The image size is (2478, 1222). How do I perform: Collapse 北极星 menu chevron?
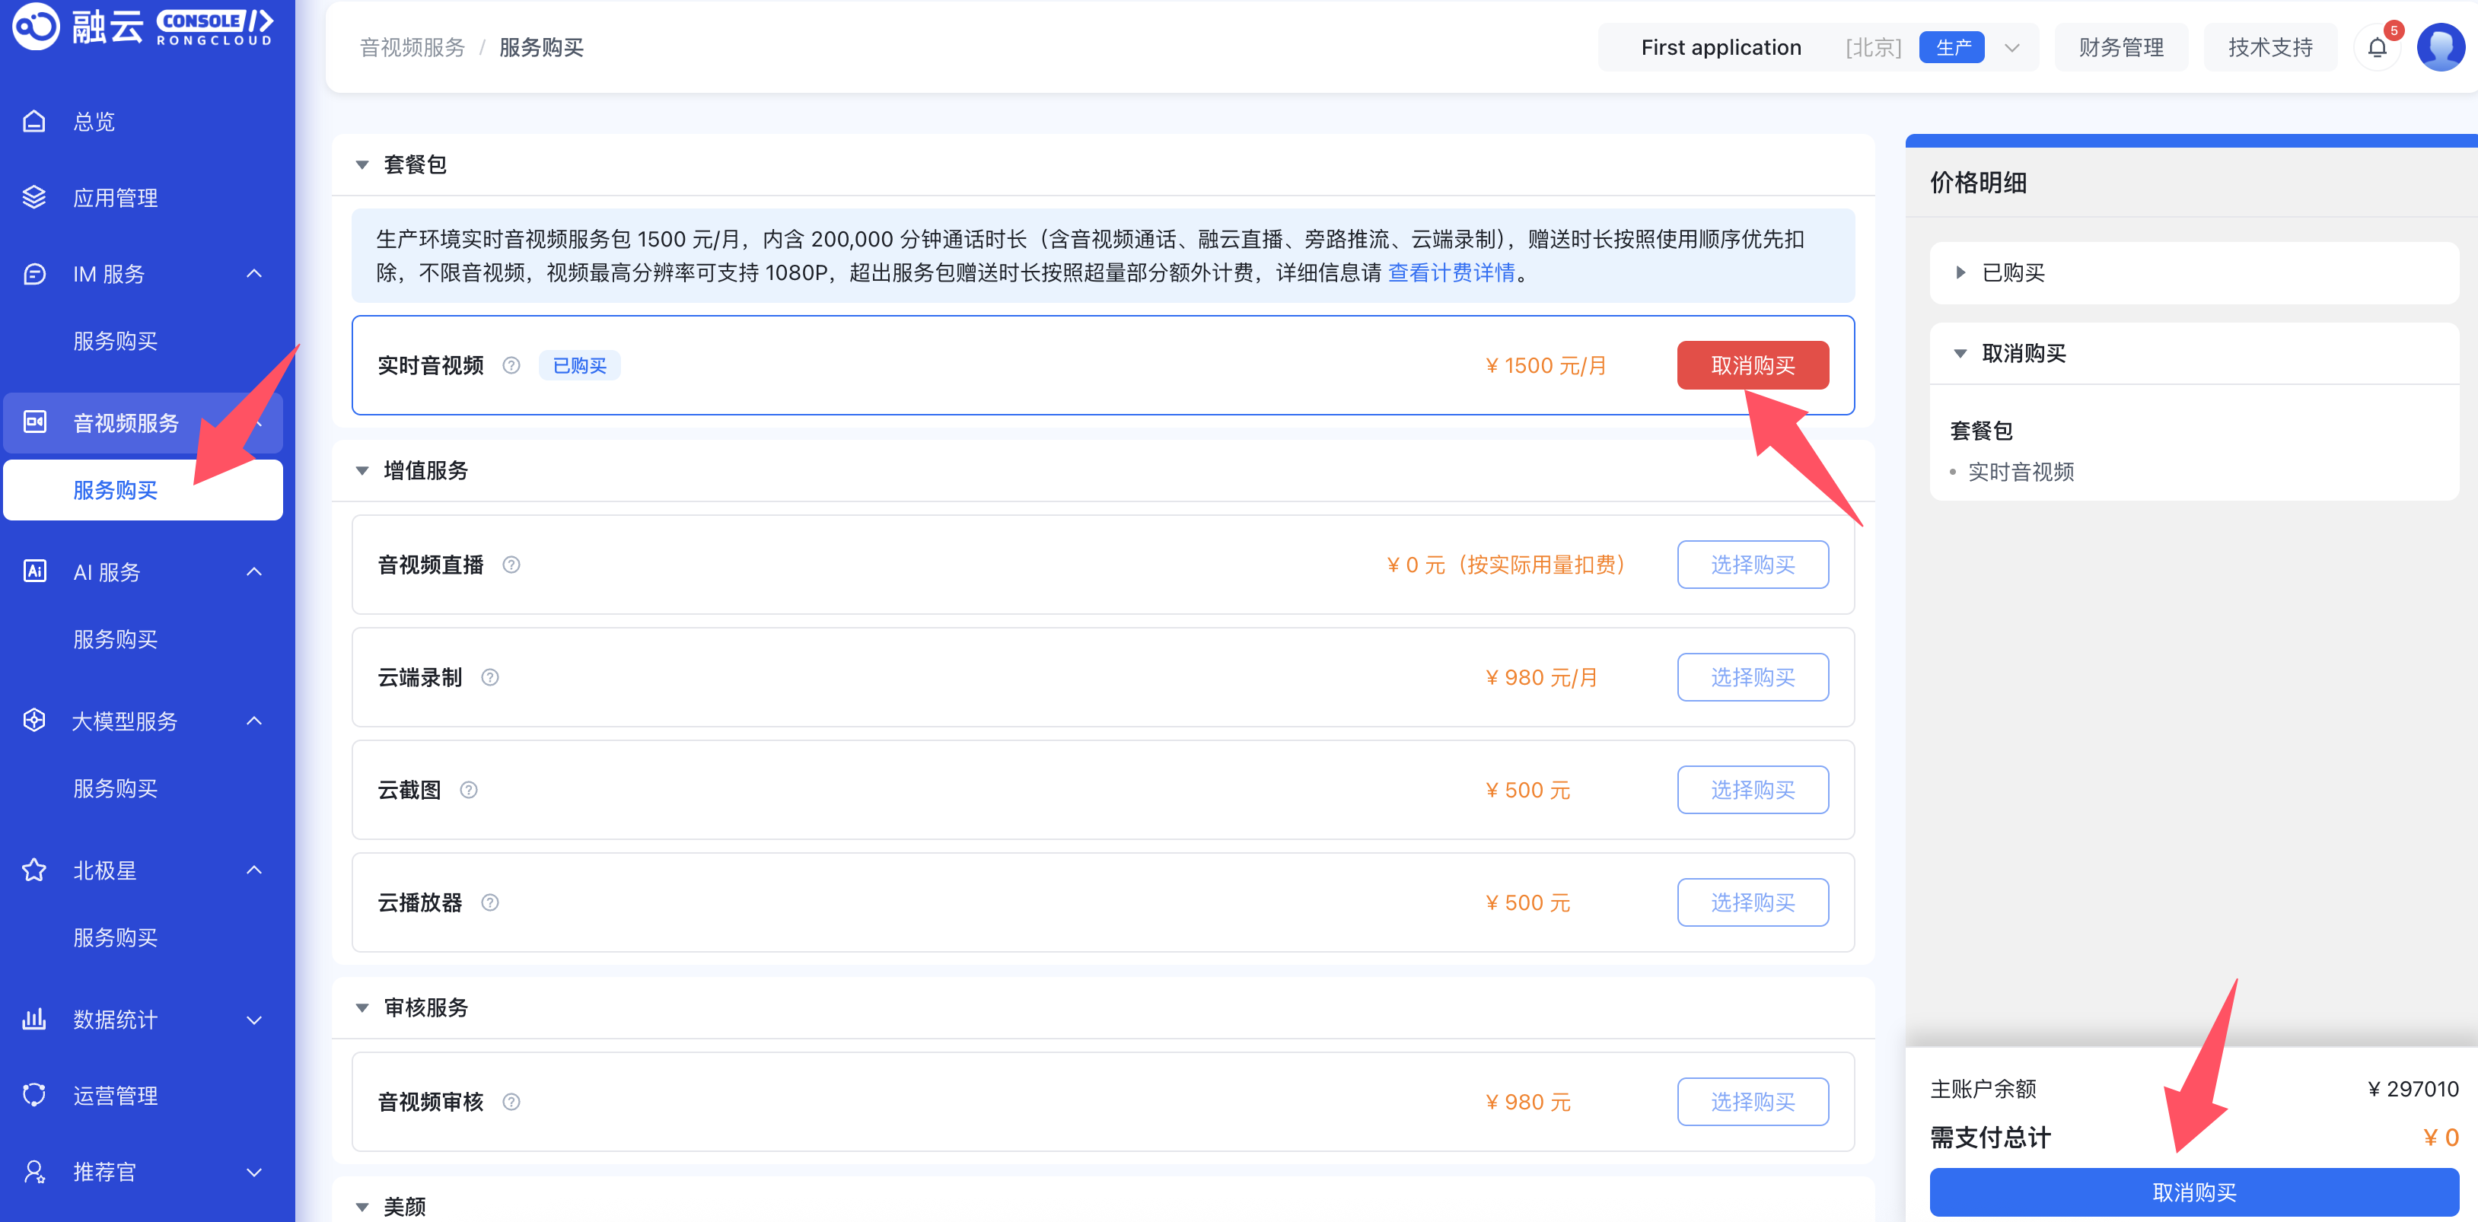(x=254, y=869)
